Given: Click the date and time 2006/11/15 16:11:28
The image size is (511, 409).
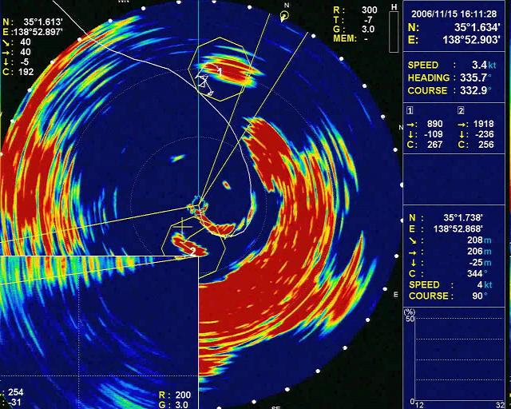Looking at the screenshot, I should click(x=454, y=14).
